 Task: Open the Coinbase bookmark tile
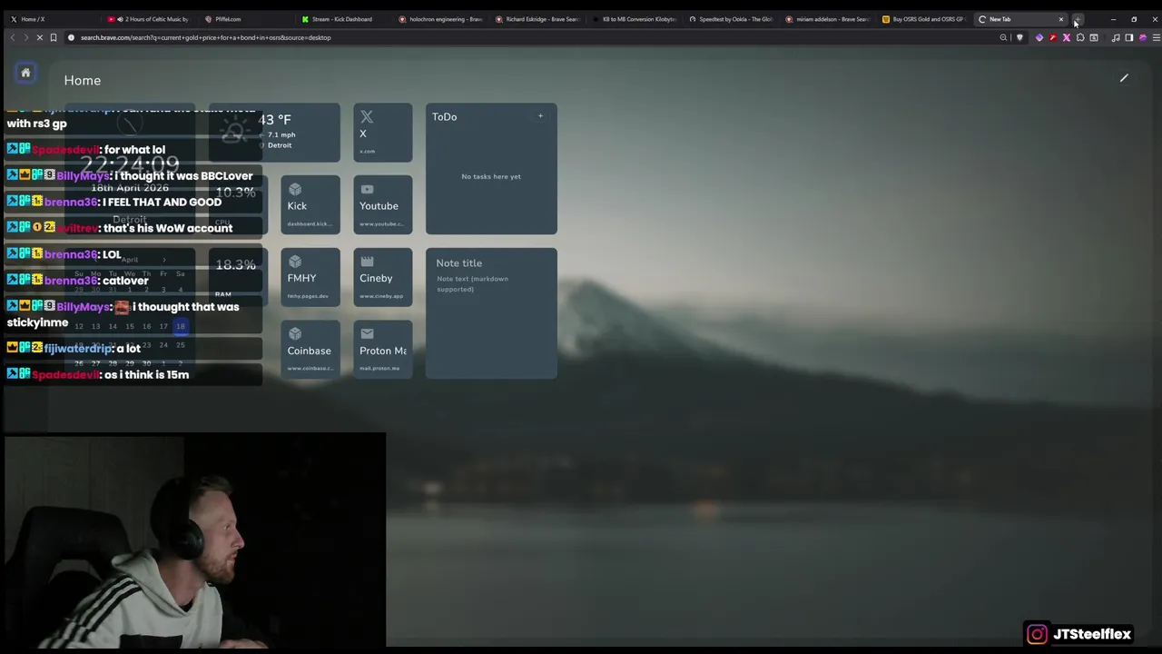[310, 351]
